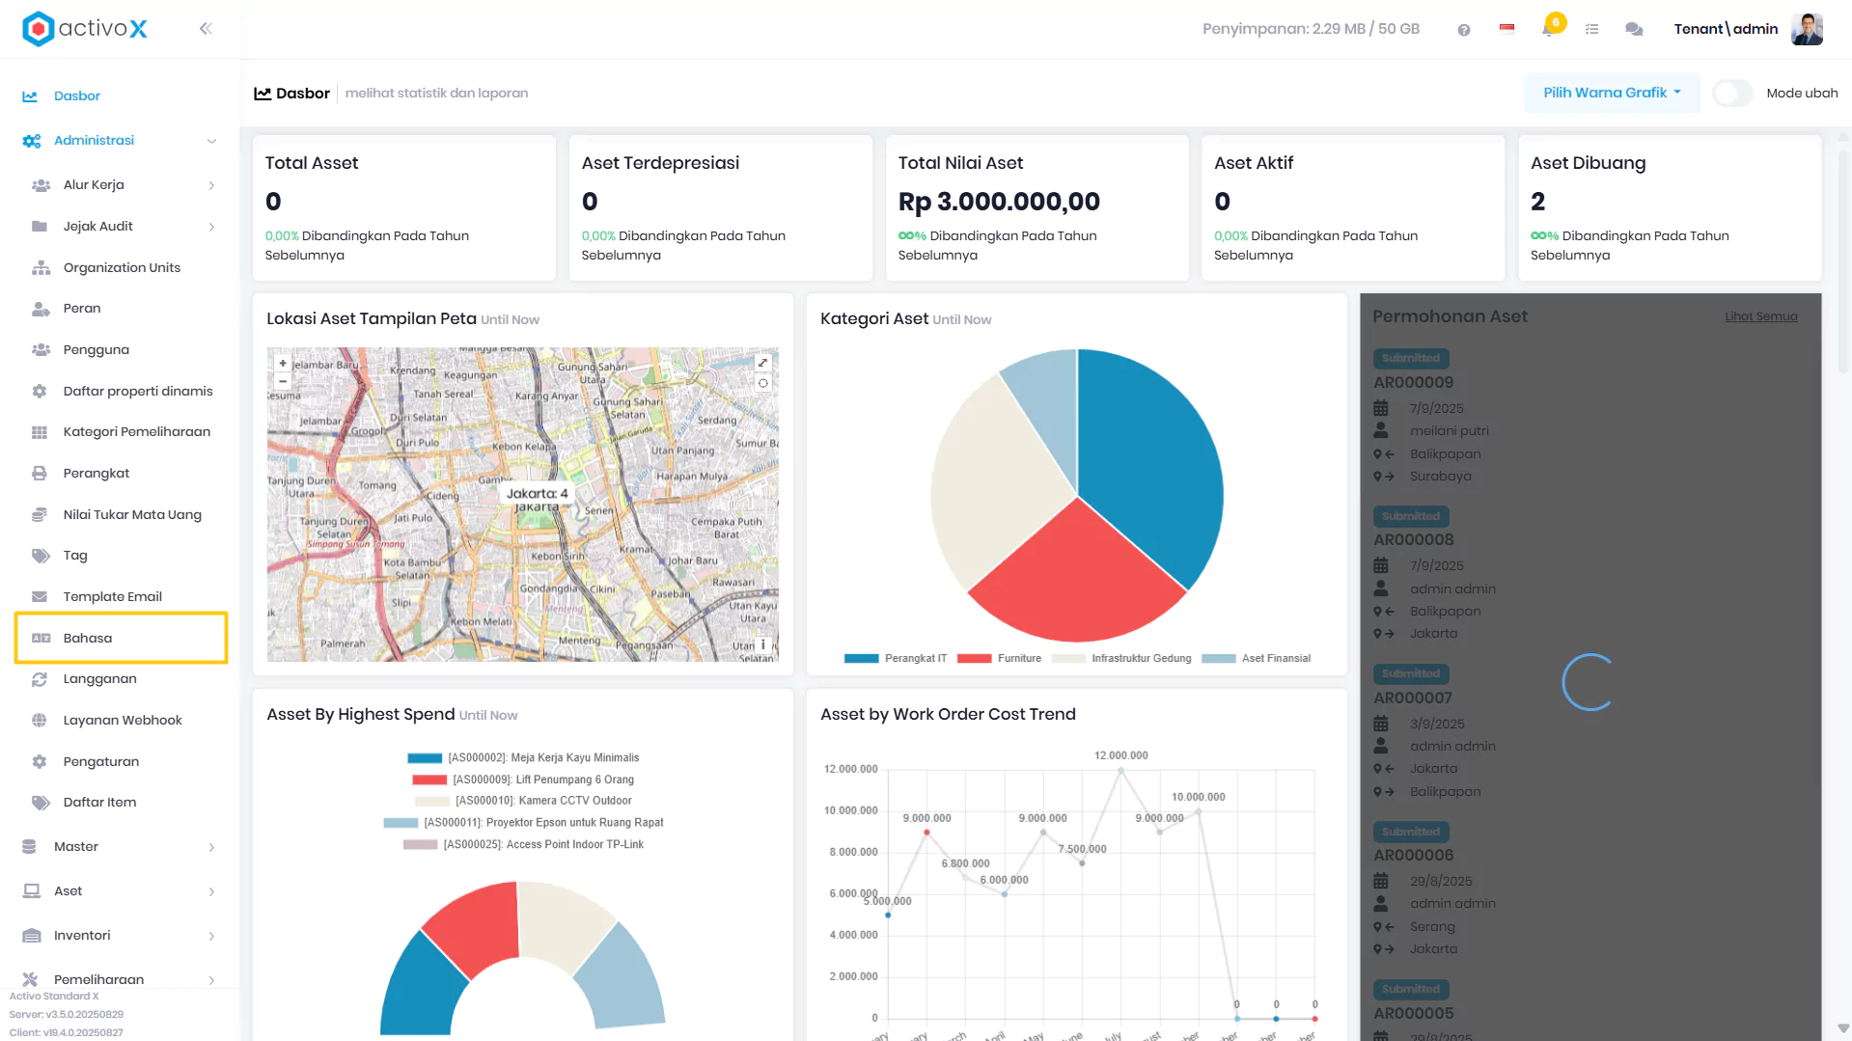Click the help question mark icon
Image resolution: width=1852 pixels, height=1041 pixels.
coord(1464,30)
